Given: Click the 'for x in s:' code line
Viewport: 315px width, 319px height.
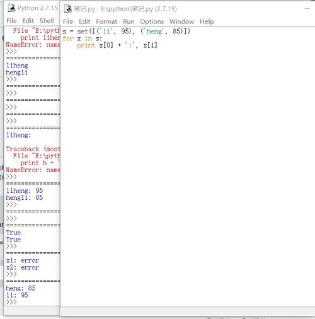Looking at the screenshot, I should click(82, 38).
